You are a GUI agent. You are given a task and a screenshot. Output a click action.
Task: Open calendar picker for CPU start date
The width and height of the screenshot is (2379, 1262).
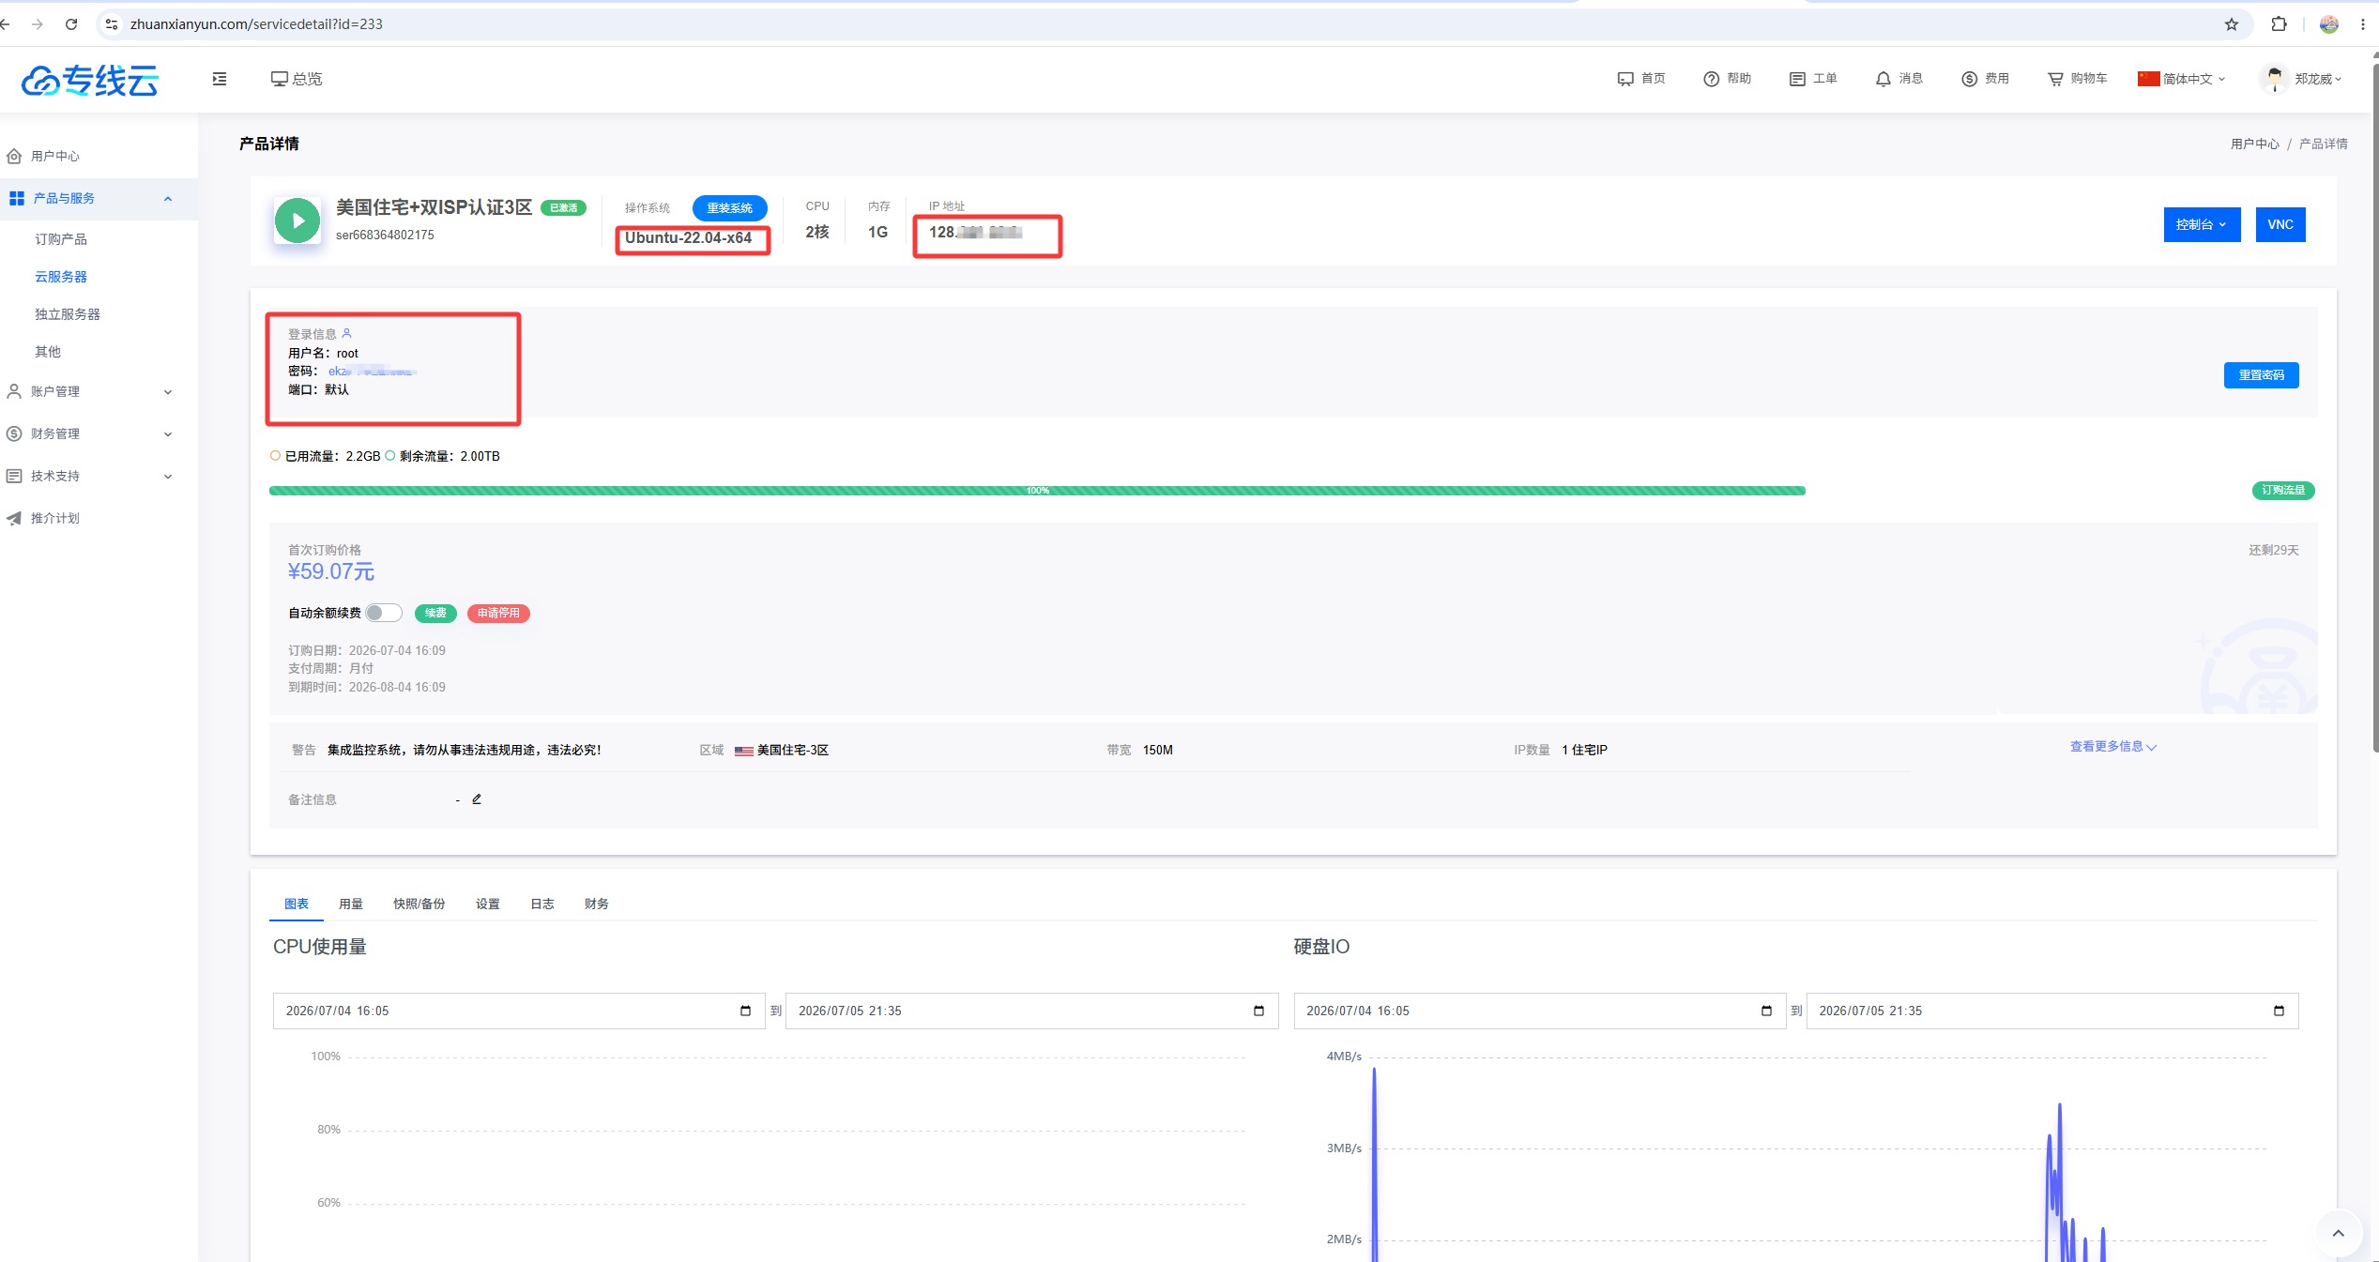tap(745, 1011)
